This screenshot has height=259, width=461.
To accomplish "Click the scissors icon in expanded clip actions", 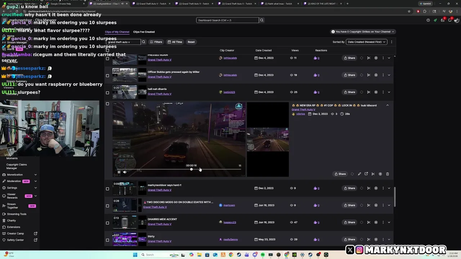I will (x=373, y=174).
